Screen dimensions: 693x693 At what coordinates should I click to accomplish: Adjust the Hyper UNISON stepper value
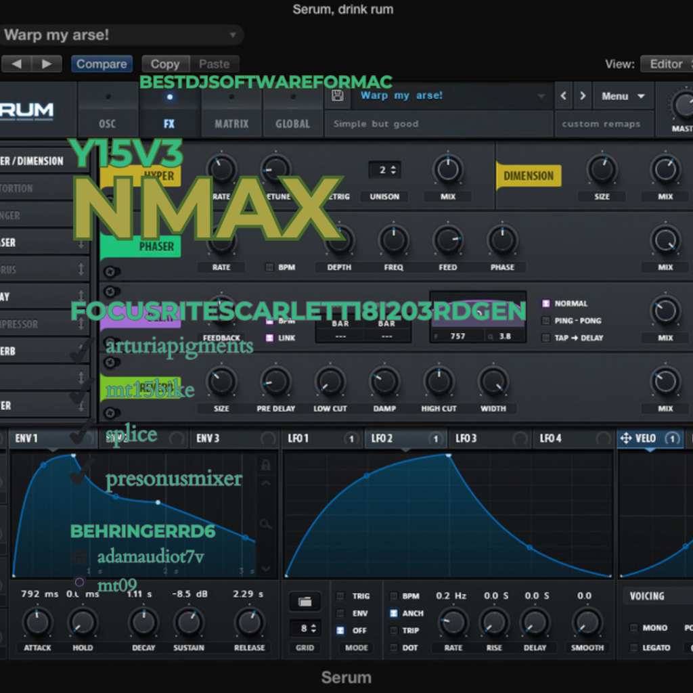pyautogui.click(x=384, y=170)
